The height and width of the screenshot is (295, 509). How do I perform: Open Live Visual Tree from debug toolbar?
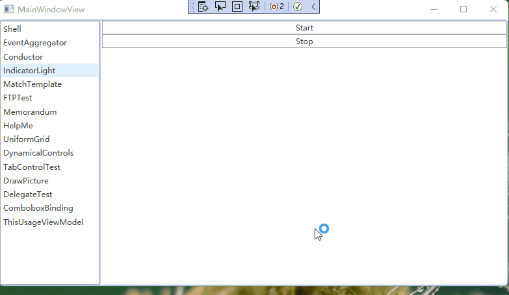(x=203, y=6)
